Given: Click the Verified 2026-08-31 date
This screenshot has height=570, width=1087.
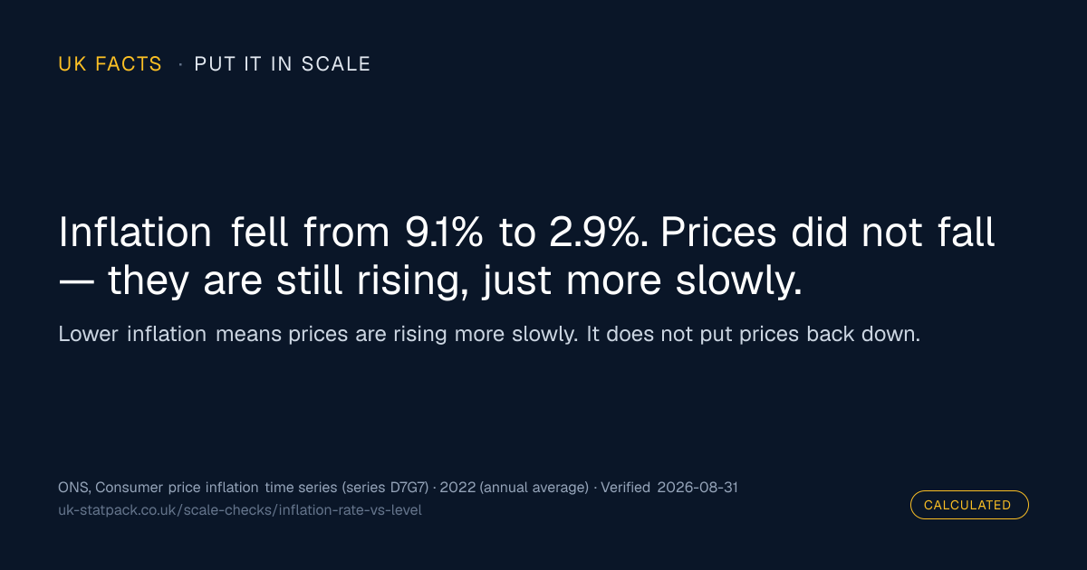Looking at the screenshot, I should point(669,488).
